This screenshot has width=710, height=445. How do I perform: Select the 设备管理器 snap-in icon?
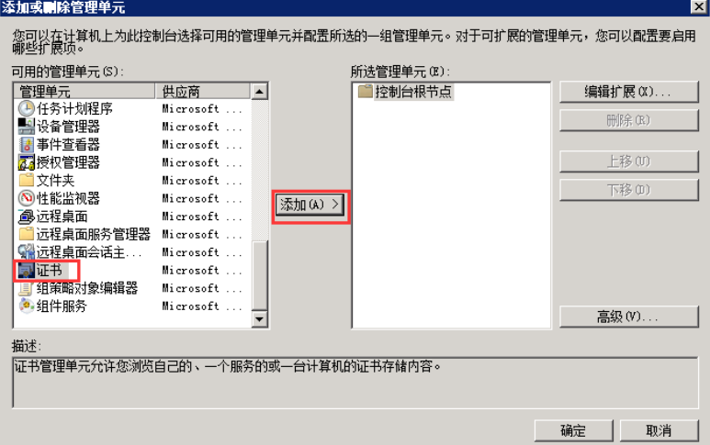(27, 127)
